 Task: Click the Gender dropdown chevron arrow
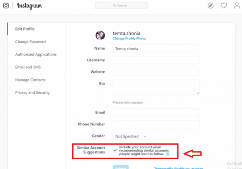[145, 136]
